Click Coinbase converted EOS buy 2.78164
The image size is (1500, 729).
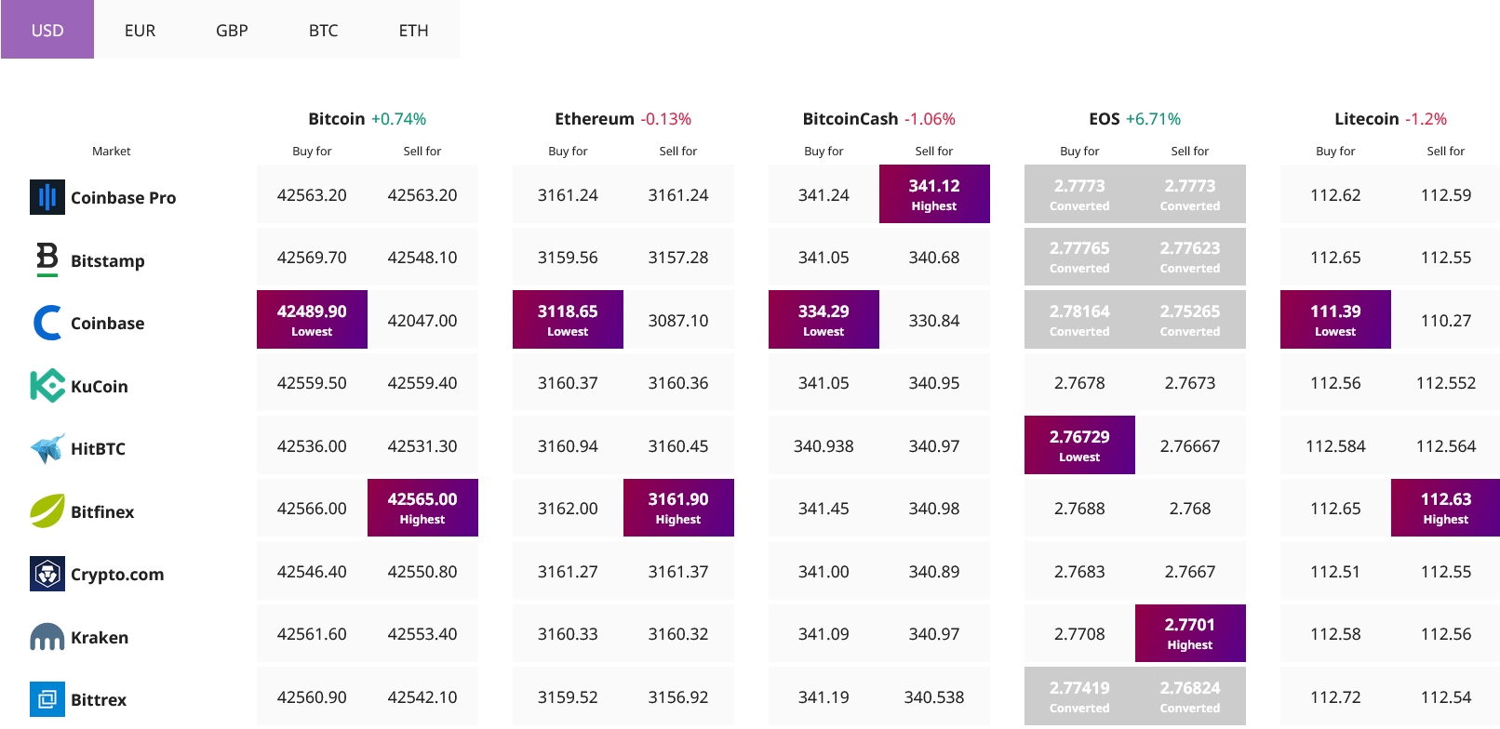[x=1079, y=319]
